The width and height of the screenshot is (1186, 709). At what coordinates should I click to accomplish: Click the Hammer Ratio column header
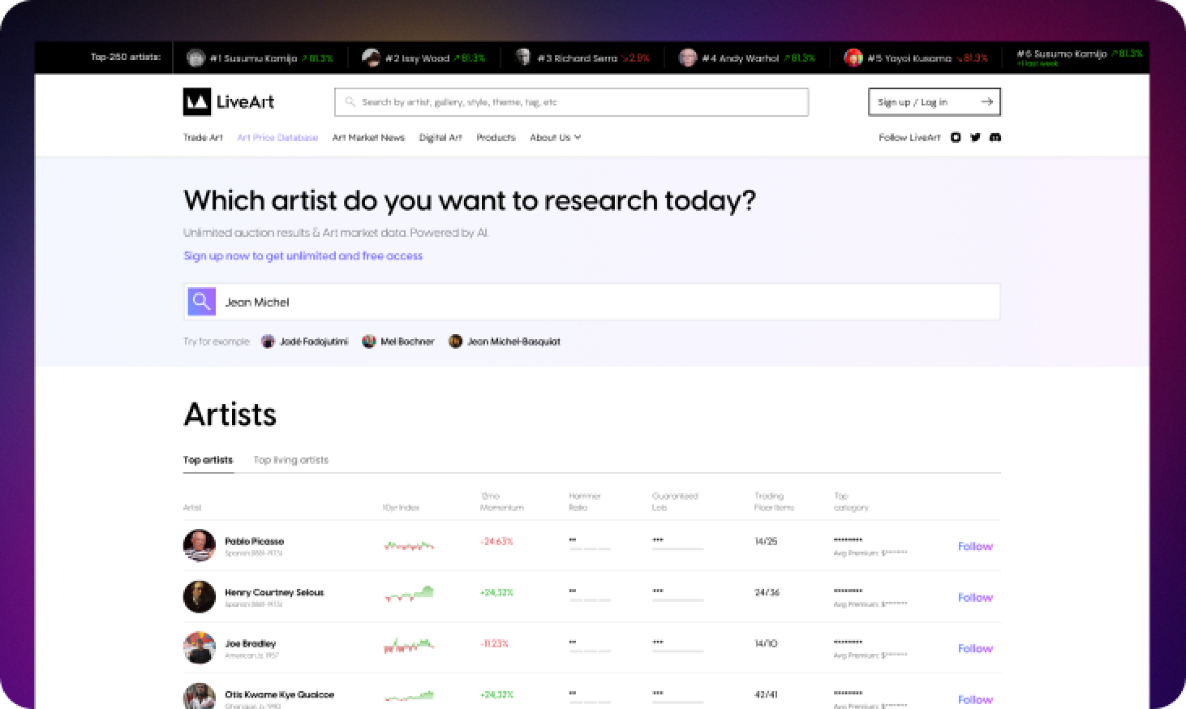(584, 501)
